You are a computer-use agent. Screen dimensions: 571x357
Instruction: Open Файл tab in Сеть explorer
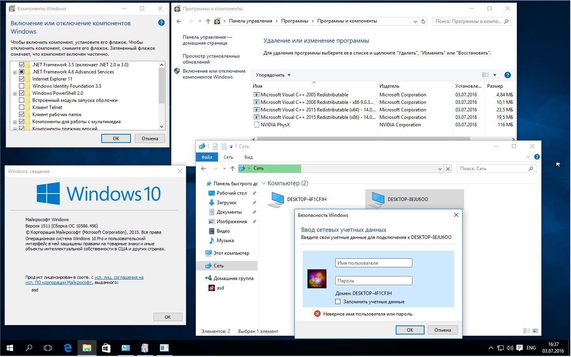click(x=207, y=157)
